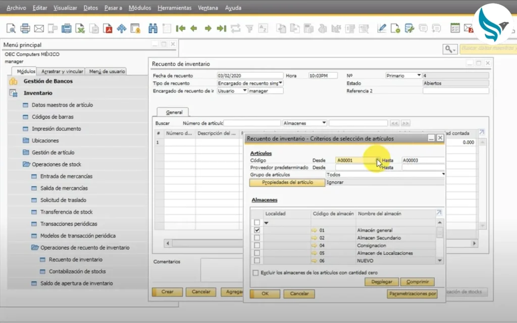Export to PDF toolbar icon
517x323 pixels.
tap(108, 28)
